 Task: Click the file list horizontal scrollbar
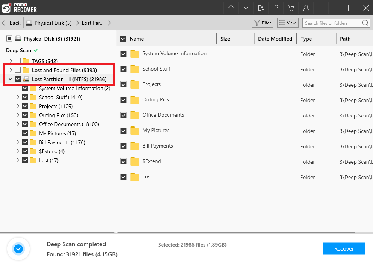pos(236,232)
